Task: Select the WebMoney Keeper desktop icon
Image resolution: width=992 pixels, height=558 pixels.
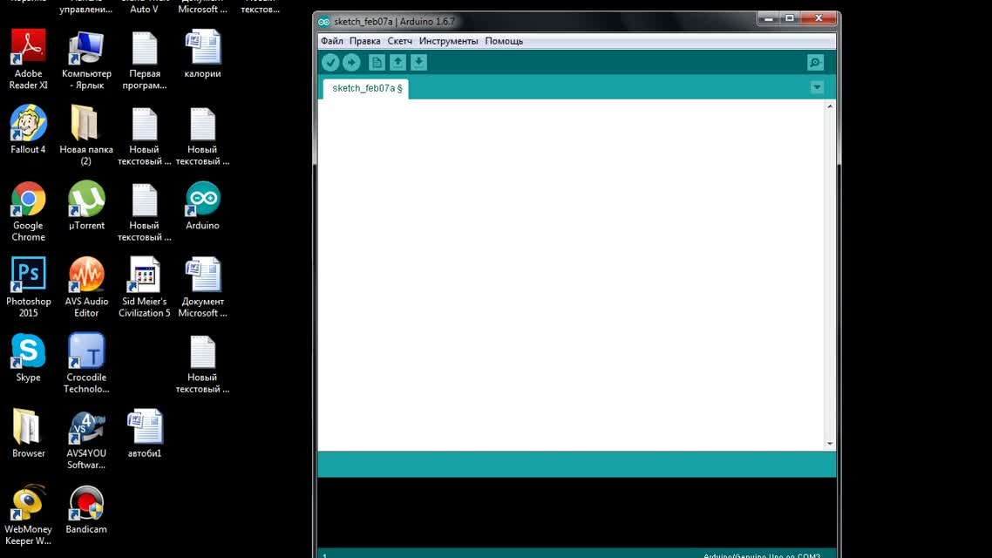Action: coord(29,515)
